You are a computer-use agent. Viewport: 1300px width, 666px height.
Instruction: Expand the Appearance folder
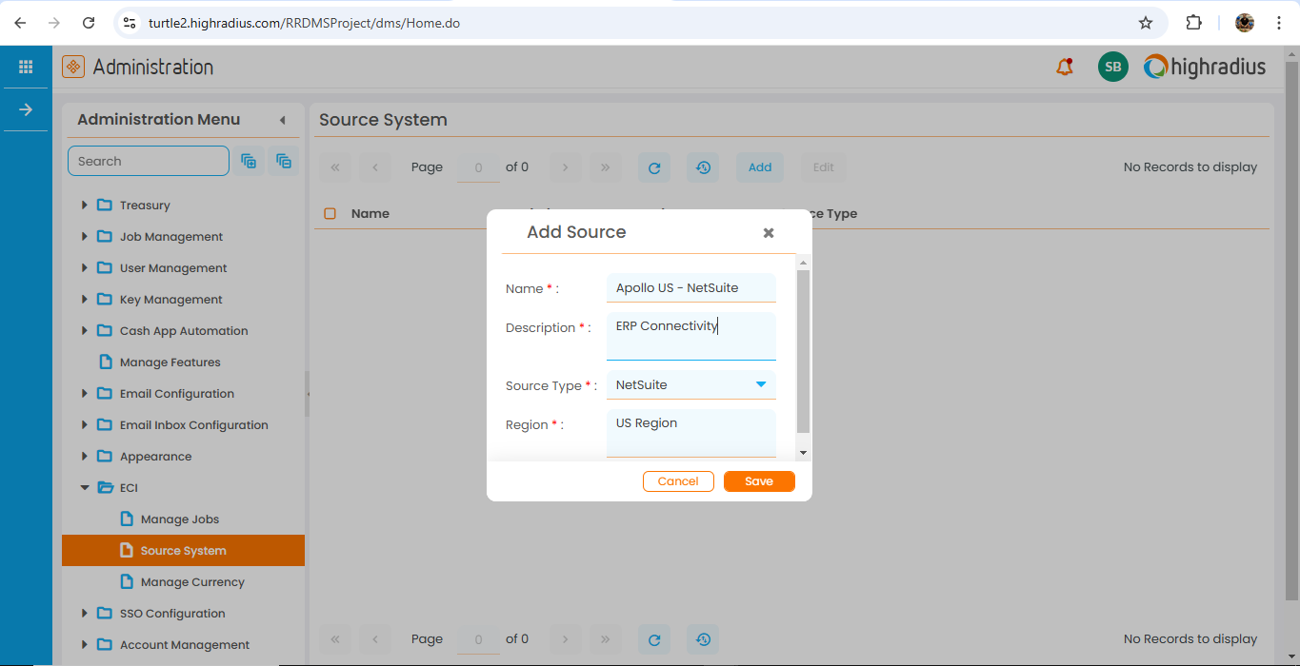[x=84, y=457]
